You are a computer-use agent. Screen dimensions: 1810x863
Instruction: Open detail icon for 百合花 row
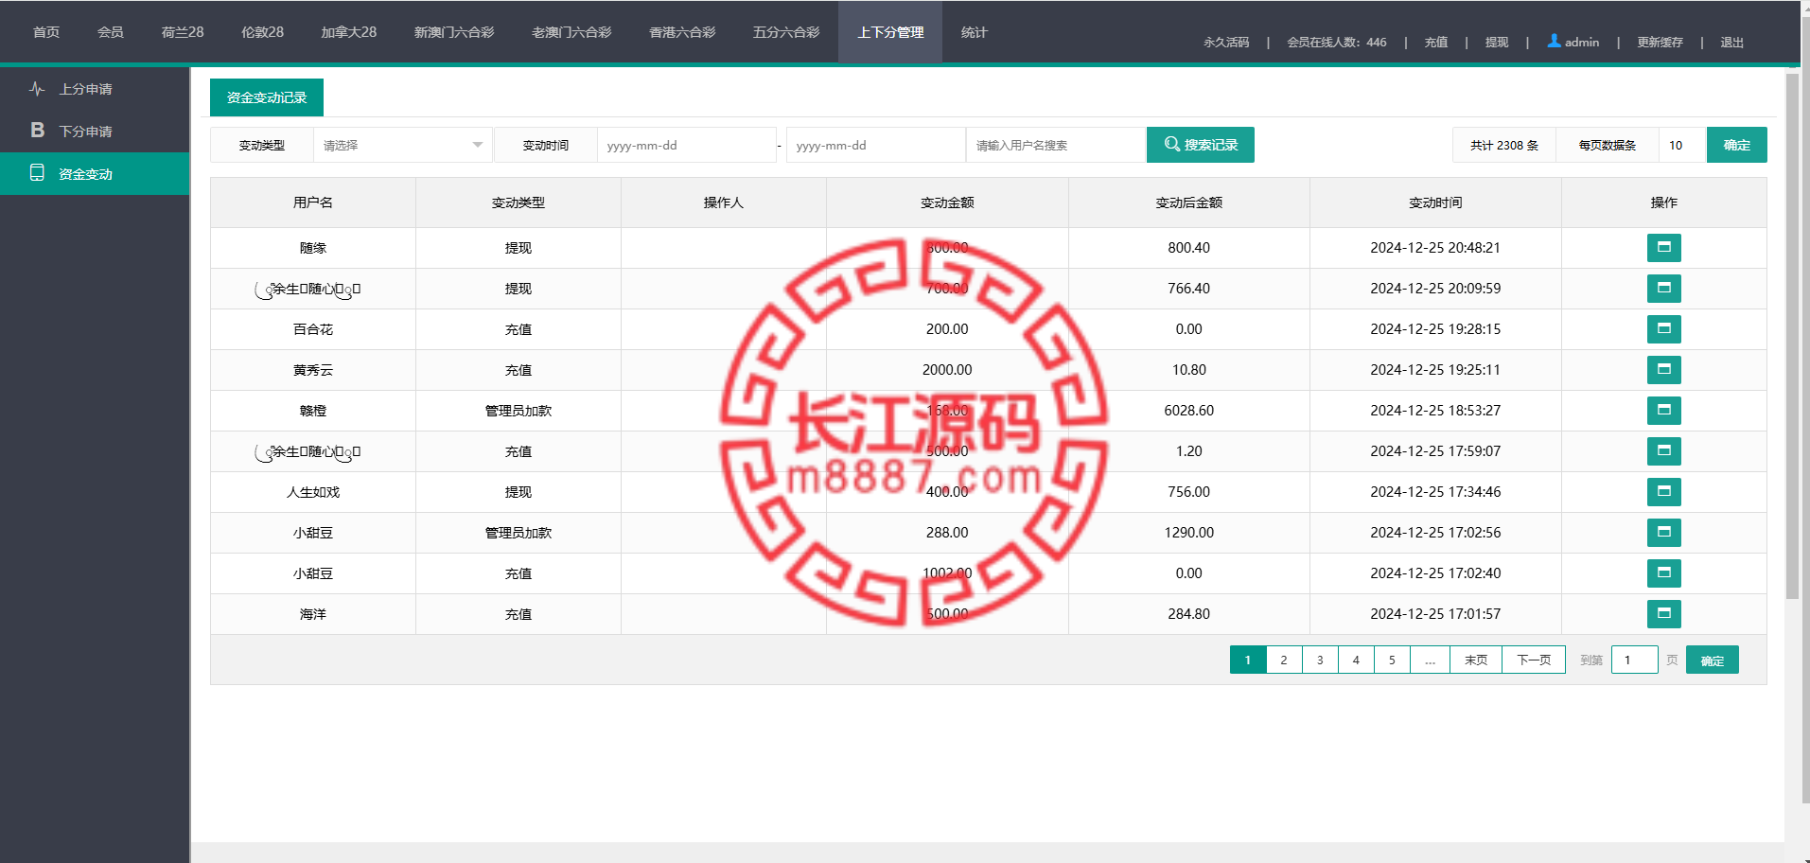coord(1663,329)
